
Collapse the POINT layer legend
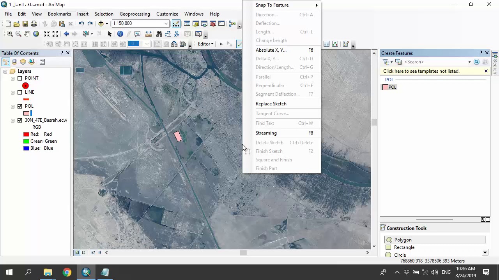click(12, 78)
